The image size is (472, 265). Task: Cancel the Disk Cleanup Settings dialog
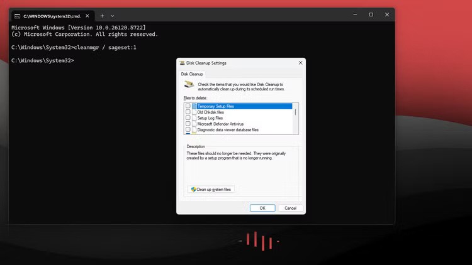point(291,208)
